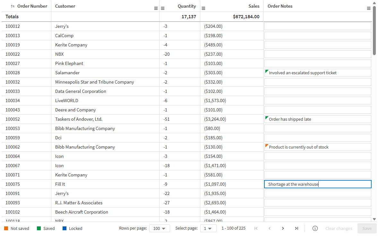Open the Order Notes column menu
Screen dimensions: 379x236
click(x=369, y=8)
